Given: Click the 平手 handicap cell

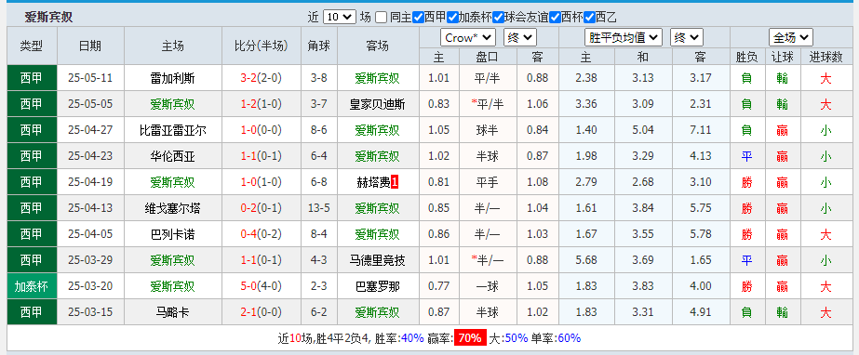Looking at the screenshot, I should pyautogui.click(x=487, y=182).
